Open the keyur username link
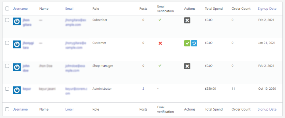Image resolution: width=285 pixels, height=118 pixels. tap(27, 89)
